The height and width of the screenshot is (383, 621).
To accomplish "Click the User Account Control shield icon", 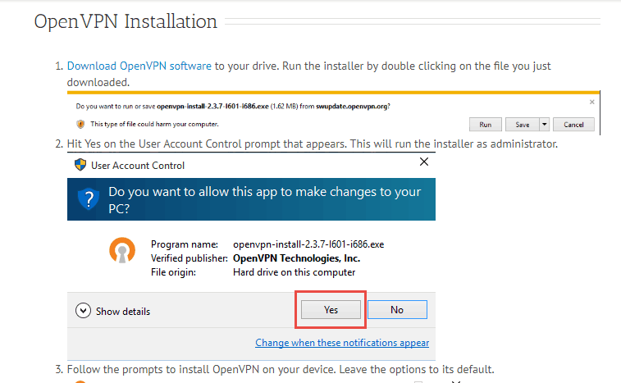I will [80, 165].
